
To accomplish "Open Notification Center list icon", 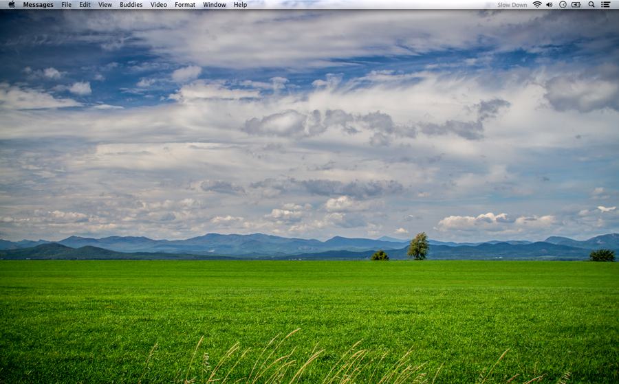I will coord(605,5).
